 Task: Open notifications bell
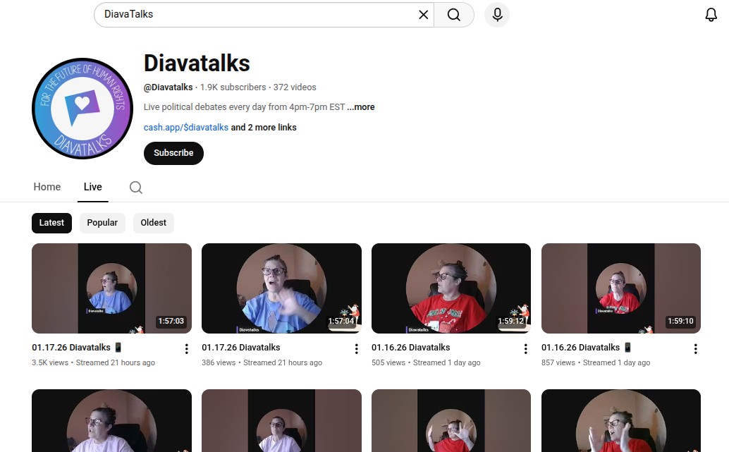pos(711,15)
